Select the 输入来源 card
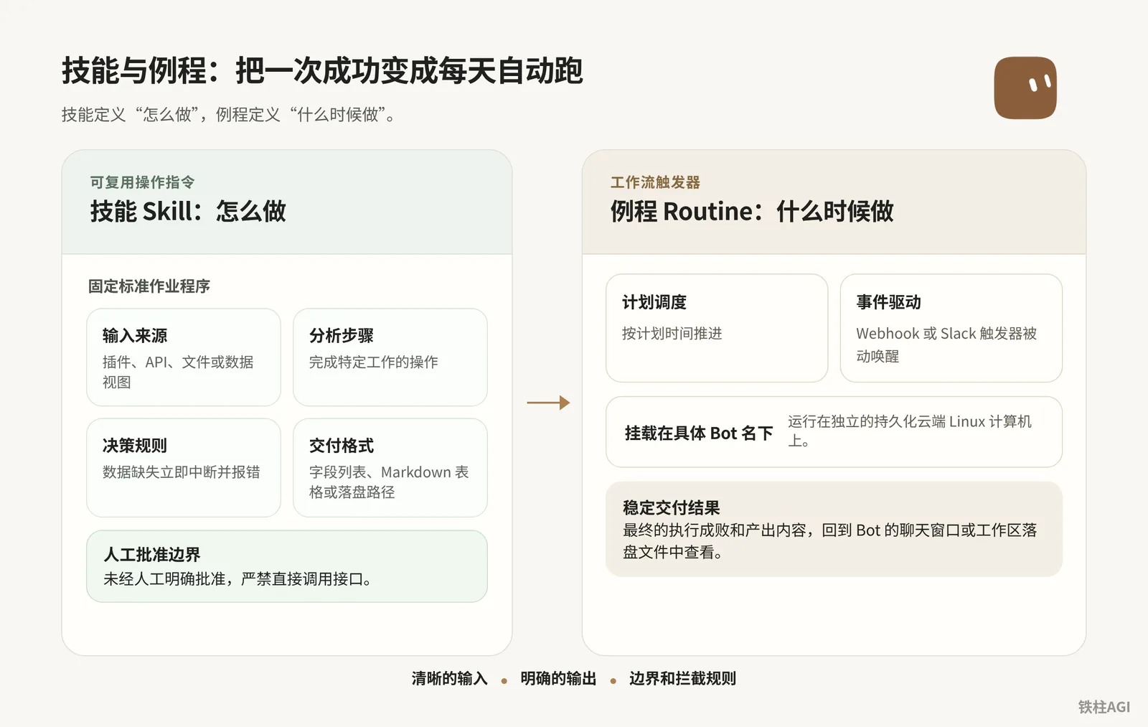This screenshot has width=1148, height=727. click(x=184, y=357)
